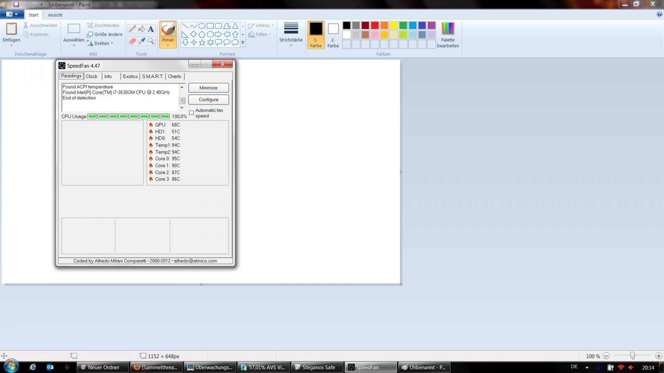The width and height of the screenshot is (664, 373).
Task: Pick the Eraser tool
Action: tap(132, 41)
